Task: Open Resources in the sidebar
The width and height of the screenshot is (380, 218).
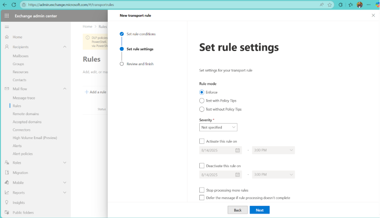Action: (x=21, y=72)
